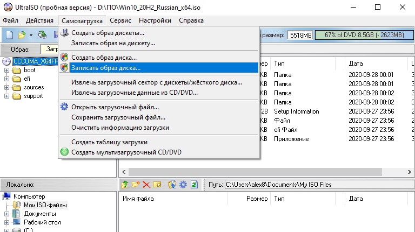
Task: Click green disc icon beside 'Создать мультизагрузочный CD/DVD'
Action: point(64,152)
